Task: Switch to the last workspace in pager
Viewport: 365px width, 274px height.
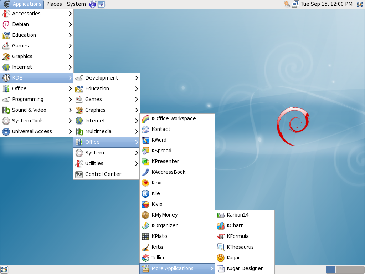Action: [x=359, y=270]
